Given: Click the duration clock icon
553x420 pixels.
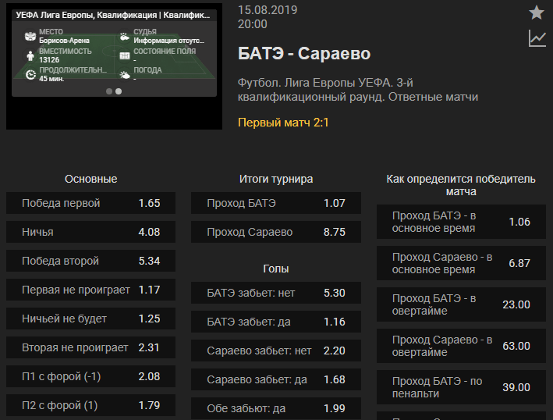Looking at the screenshot, I should (30, 74).
